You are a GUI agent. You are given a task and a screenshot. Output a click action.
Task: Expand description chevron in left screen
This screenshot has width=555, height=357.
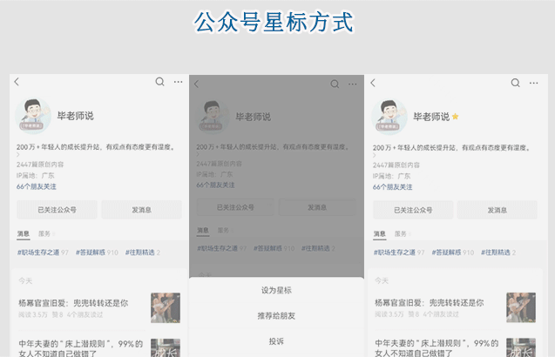click(x=18, y=155)
